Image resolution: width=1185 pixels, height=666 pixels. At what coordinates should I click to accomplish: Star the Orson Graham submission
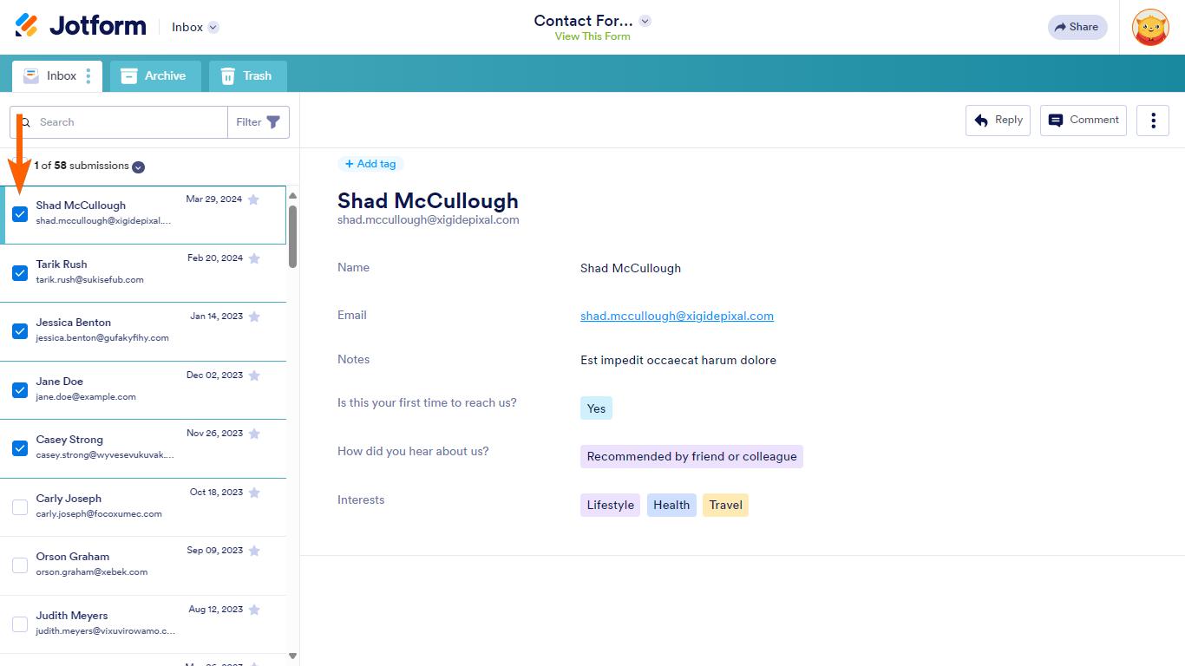254,551
